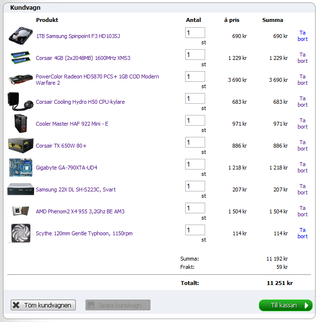This screenshot has height=322, width=319.
Task: Remove the AMD Phenom2 X4 955 from cart
Action: (x=302, y=211)
